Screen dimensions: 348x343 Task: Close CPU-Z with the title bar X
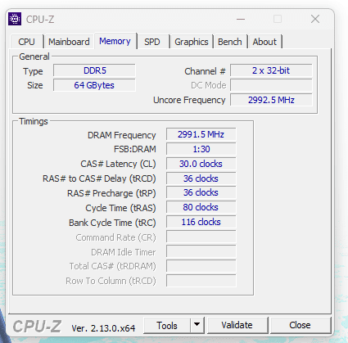[315, 19]
